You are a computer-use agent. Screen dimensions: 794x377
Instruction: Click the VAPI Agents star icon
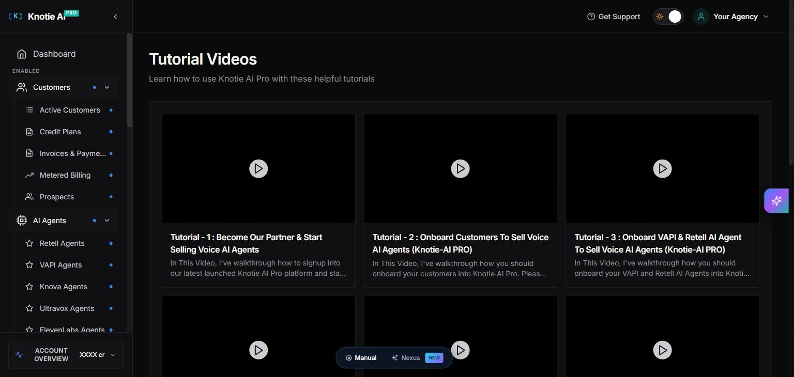coord(29,265)
